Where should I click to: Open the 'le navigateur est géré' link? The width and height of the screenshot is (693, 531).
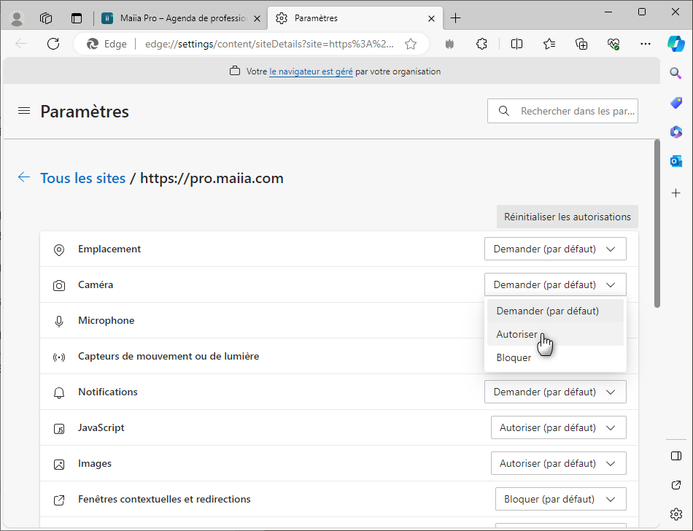311,71
